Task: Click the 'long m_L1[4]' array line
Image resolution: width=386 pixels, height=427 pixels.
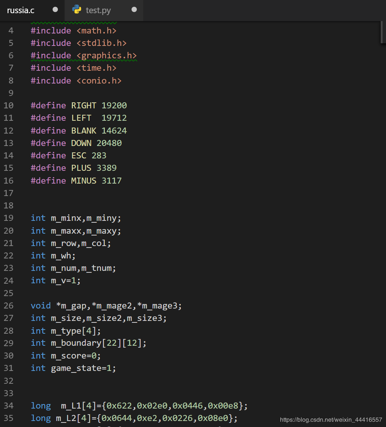Action: (x=139, y=406)
